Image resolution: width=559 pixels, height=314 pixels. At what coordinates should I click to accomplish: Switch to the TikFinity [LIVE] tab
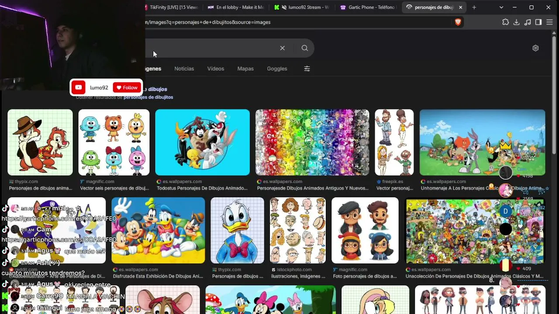click(172, 7)
